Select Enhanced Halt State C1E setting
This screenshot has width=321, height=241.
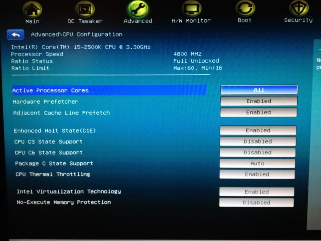pos(258,130)
